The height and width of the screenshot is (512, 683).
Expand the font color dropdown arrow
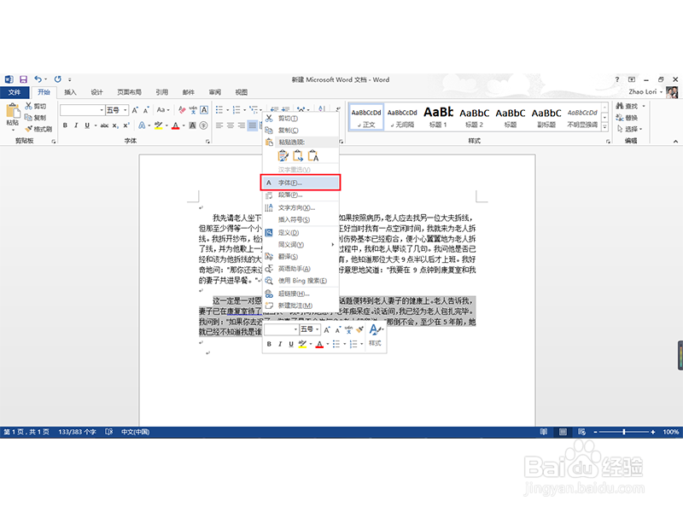click(x=182, y=125)
